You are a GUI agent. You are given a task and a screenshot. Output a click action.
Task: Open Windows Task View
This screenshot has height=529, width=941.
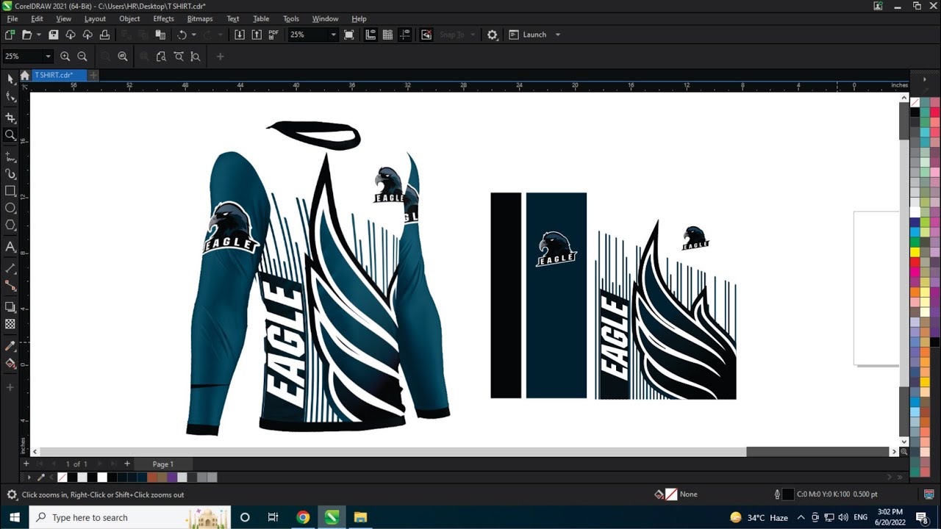(x=273, y=517)
